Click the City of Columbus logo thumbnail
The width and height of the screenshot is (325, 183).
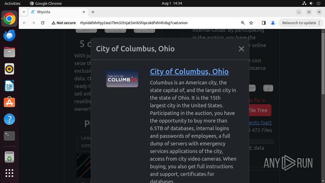122,79
